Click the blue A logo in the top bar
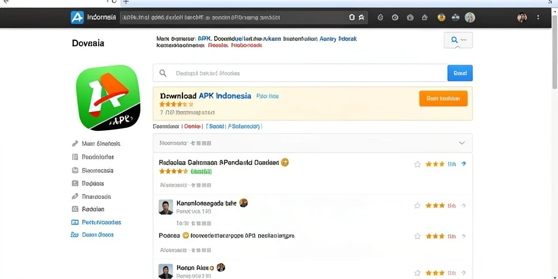This screenshot has width=558, height=279. pos(77,17)
